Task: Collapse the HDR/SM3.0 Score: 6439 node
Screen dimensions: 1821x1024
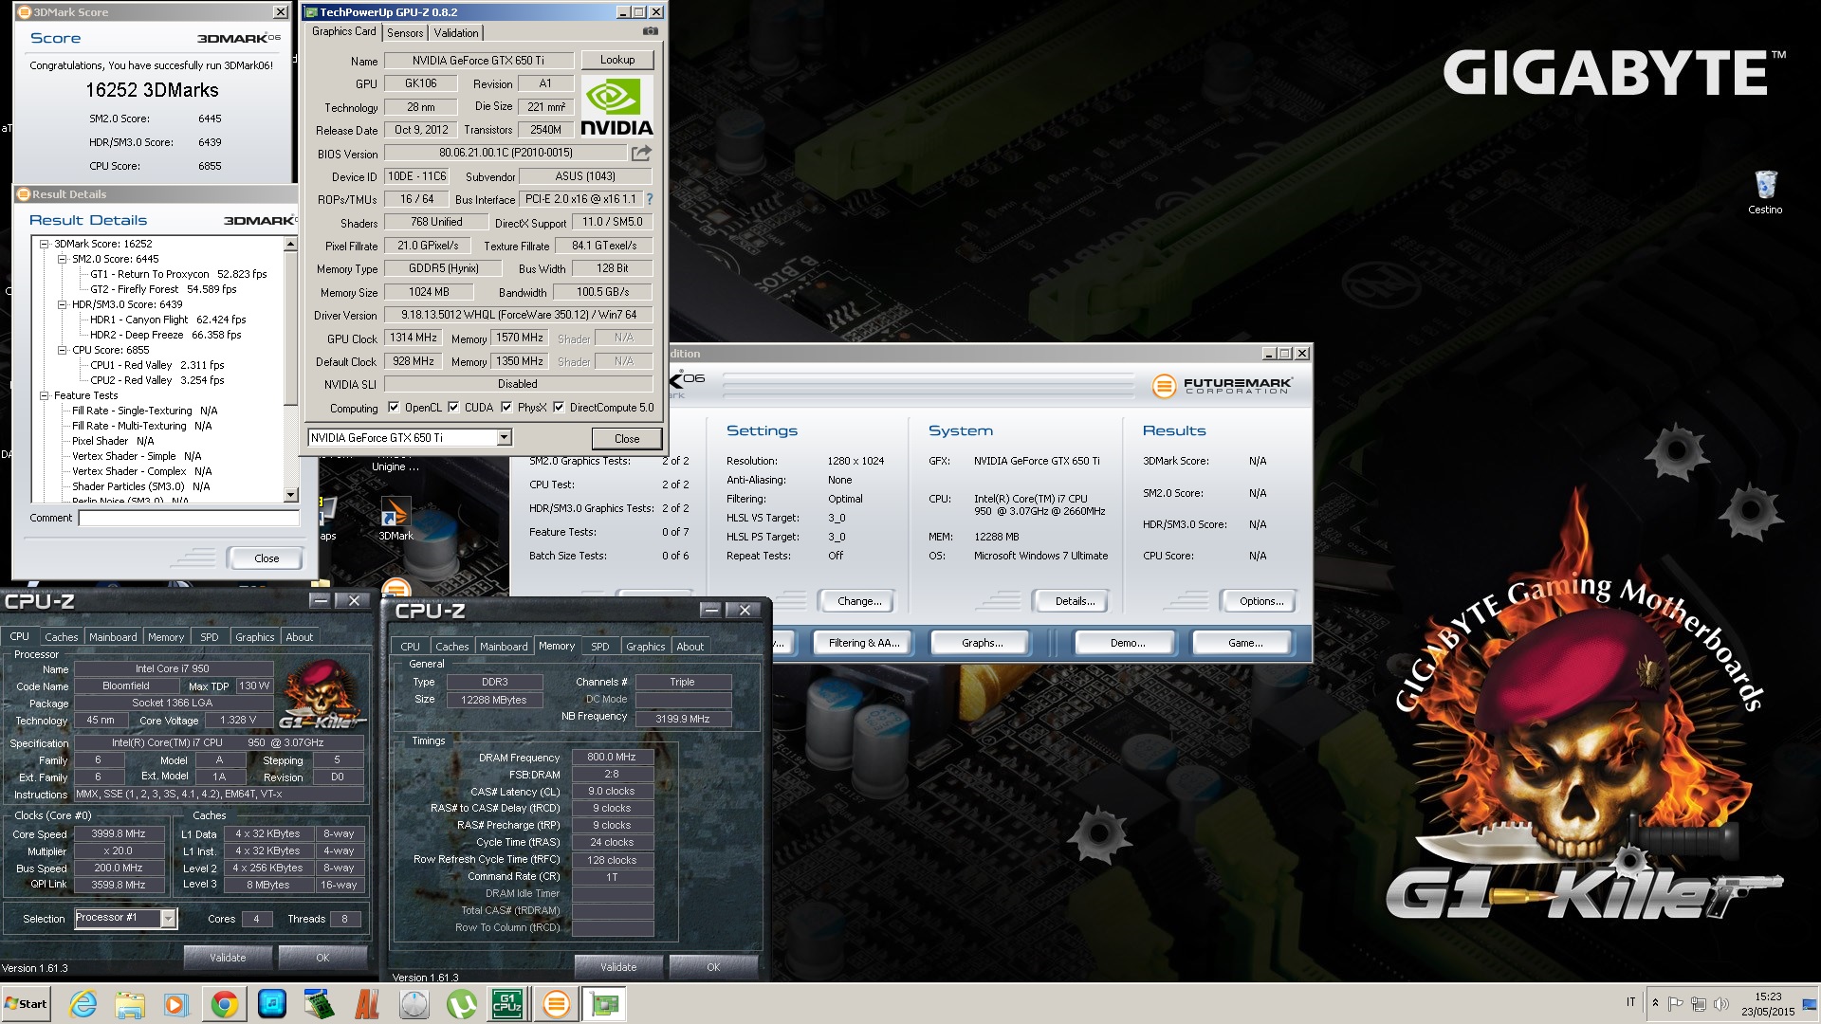Action: click(x=62, y=304)
